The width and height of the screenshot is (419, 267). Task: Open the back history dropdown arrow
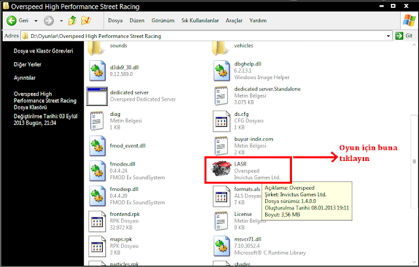click(36, 21)
